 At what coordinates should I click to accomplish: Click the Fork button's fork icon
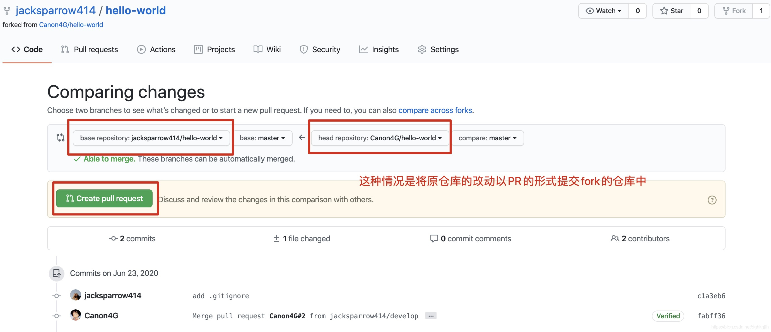(726, 11)
